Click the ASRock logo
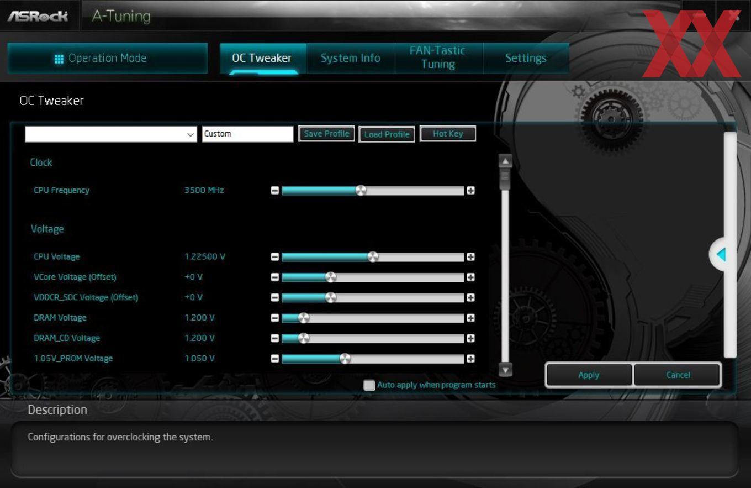 pyautogui.click(x=38, y=15)
